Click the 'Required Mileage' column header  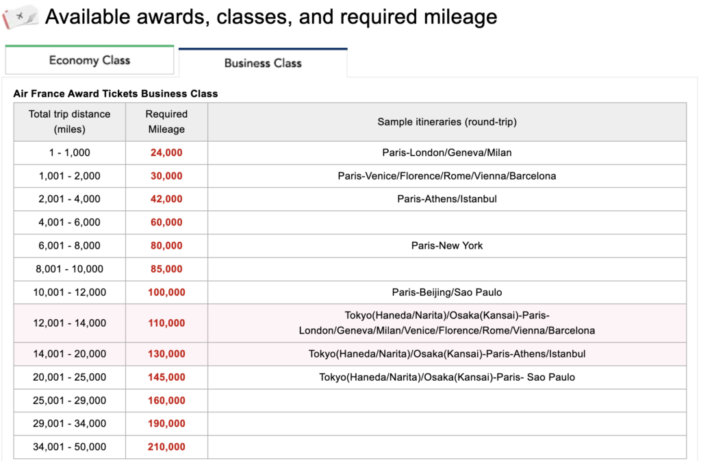(x=166, y=122)
